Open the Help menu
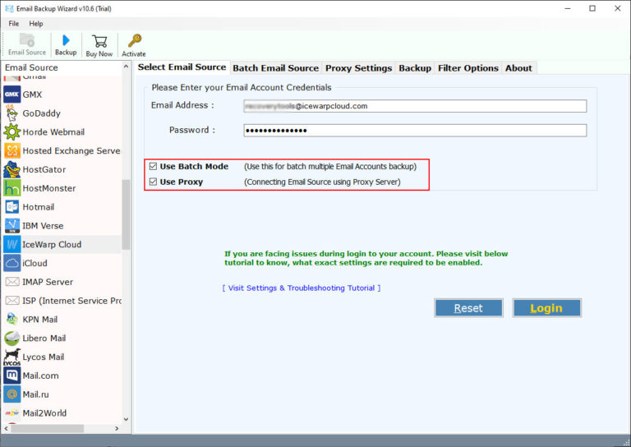631x447 pixels. pos(36,23)
